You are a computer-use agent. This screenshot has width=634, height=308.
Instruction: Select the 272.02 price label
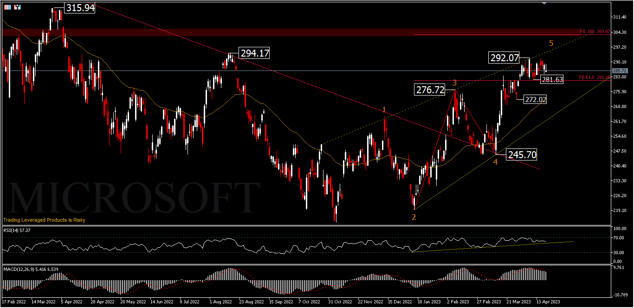(535, 99)
